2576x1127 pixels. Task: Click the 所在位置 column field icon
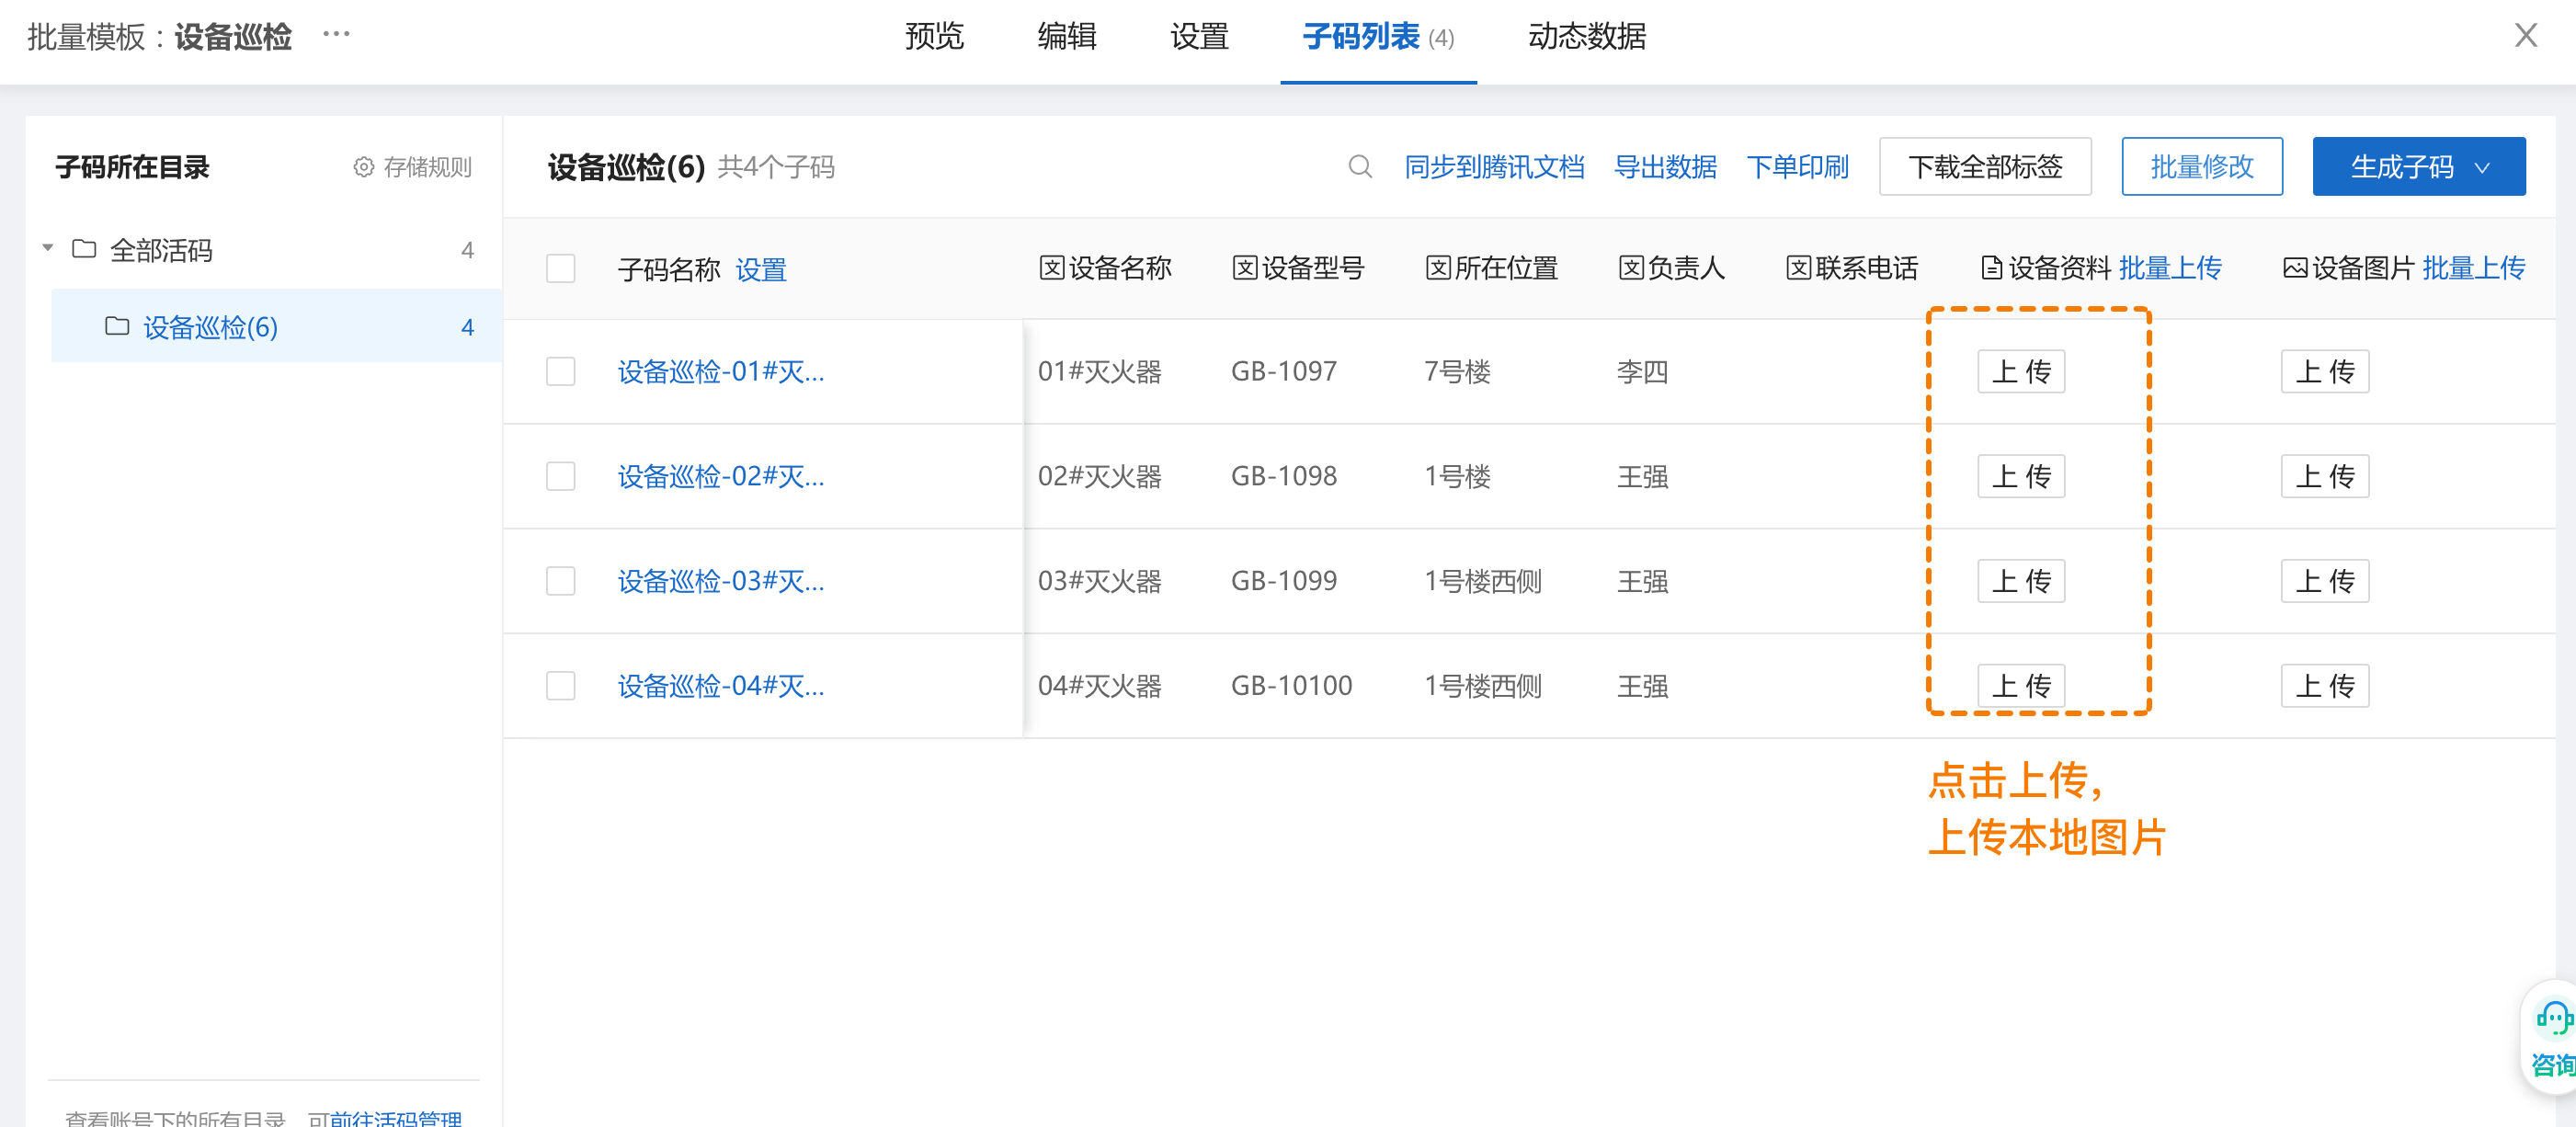click(x=1437, y=268)
